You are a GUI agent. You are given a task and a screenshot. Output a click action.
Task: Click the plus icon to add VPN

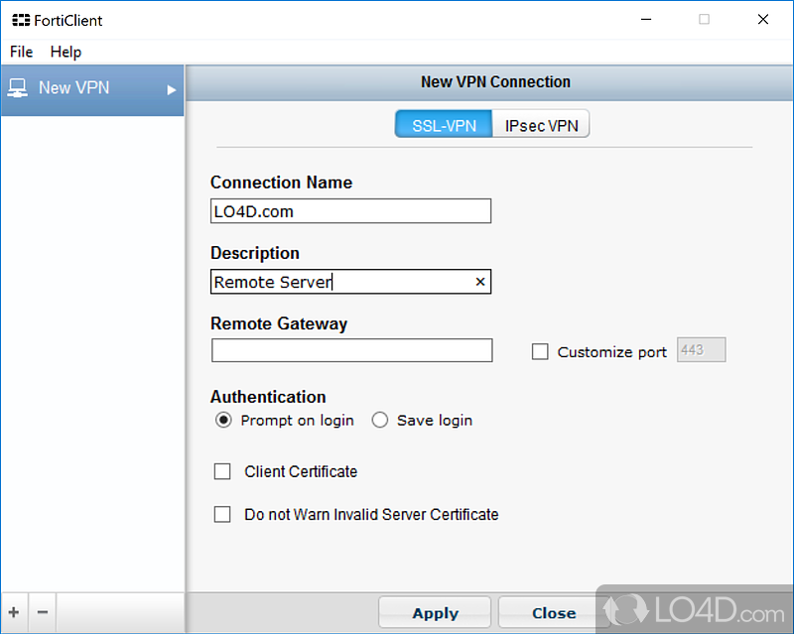[14, 612]
